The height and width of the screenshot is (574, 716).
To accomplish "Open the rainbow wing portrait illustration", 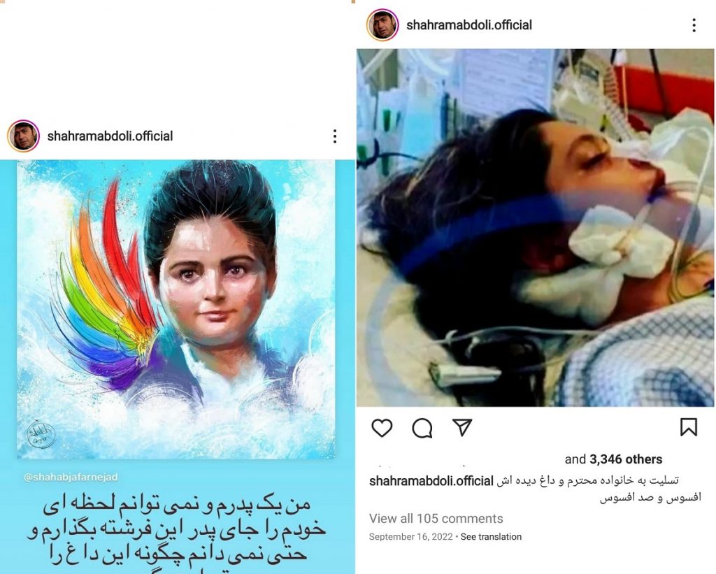I will (x=176, y=309).
